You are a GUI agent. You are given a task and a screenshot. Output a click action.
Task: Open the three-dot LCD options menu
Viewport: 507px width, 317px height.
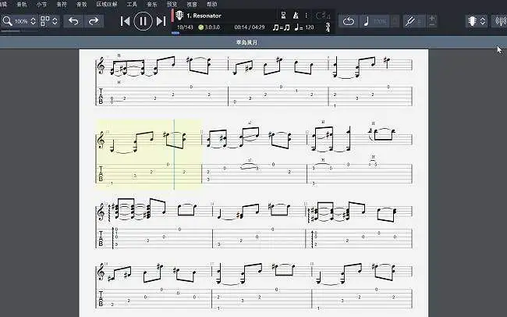tap(307, 15)
